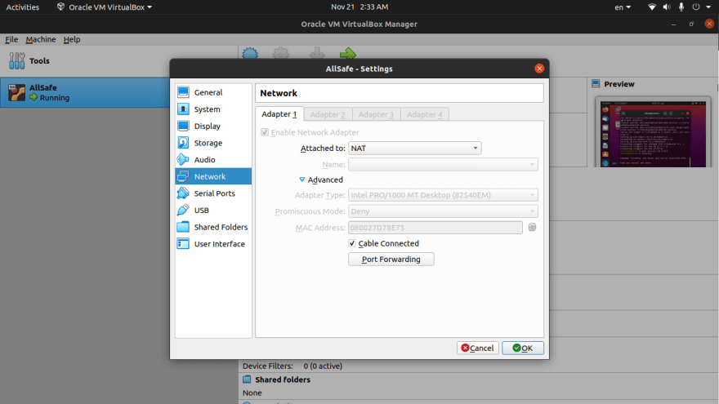Image resolution: width=719 pixels, height=404 pixels.
Task: Open the Oracle VM VirtualBox app menu
Action: coord(104,7)
